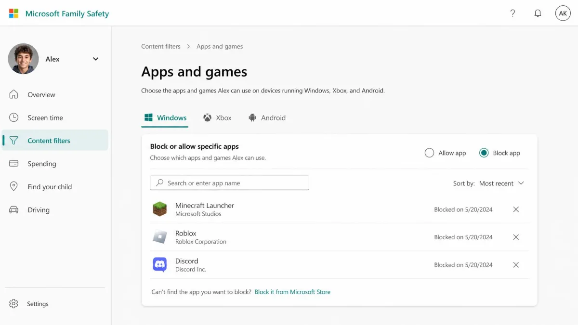Screen dimensions: 578x325
Task: Click Roblox Corporation publisher text
Action: pos(201,242)
